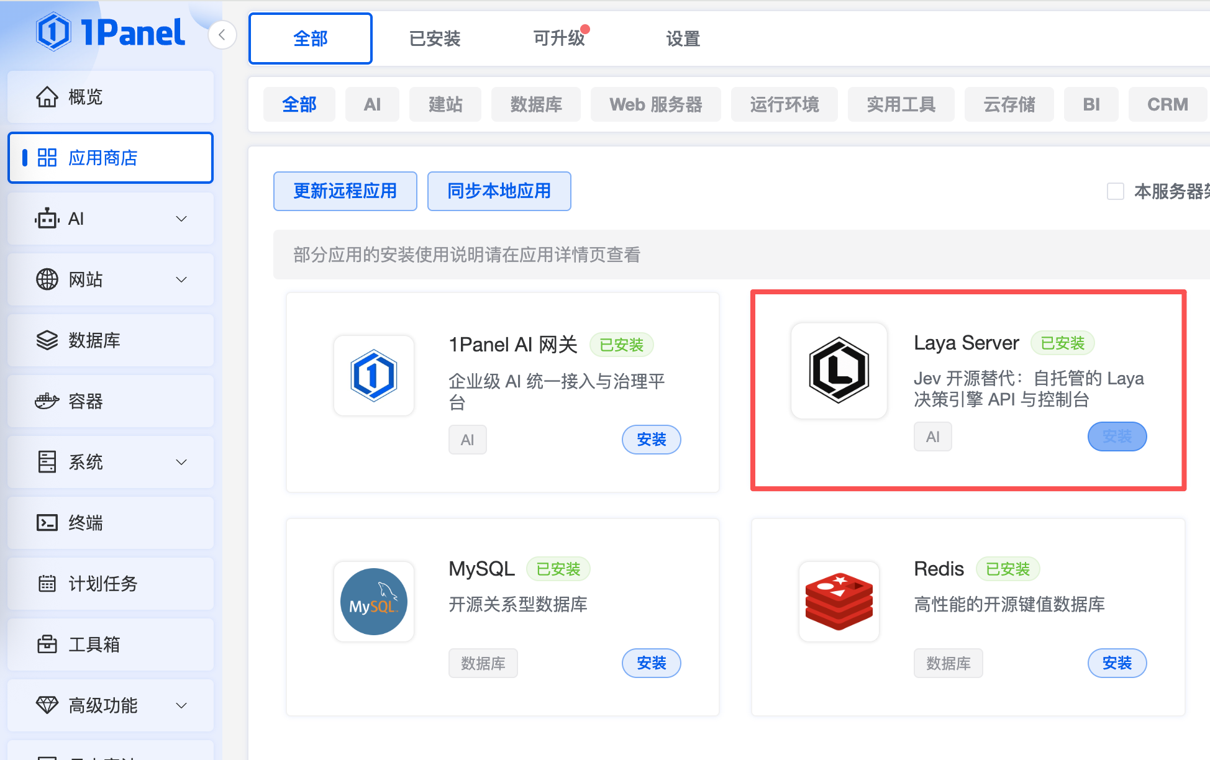Screen dimensions: 1210x760
Task: Click the toolbox icon beside 工具箱
Action: (x=47, y=645)
